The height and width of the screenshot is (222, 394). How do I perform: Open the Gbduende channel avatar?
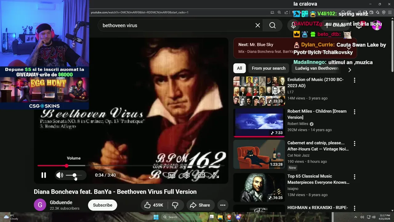(x=40, y=205)
